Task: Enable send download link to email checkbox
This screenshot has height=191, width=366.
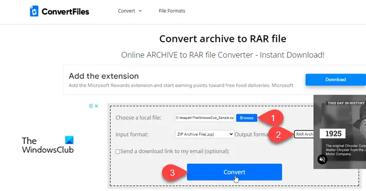Action: point(118,152)
